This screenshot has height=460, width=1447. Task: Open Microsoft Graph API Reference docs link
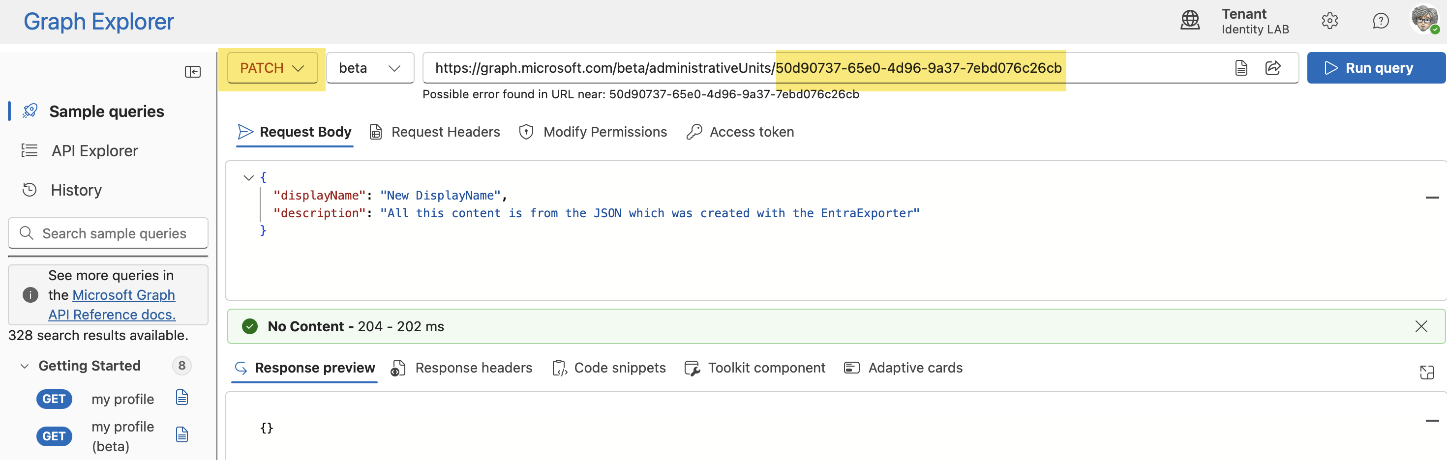(x=112, y=305)
